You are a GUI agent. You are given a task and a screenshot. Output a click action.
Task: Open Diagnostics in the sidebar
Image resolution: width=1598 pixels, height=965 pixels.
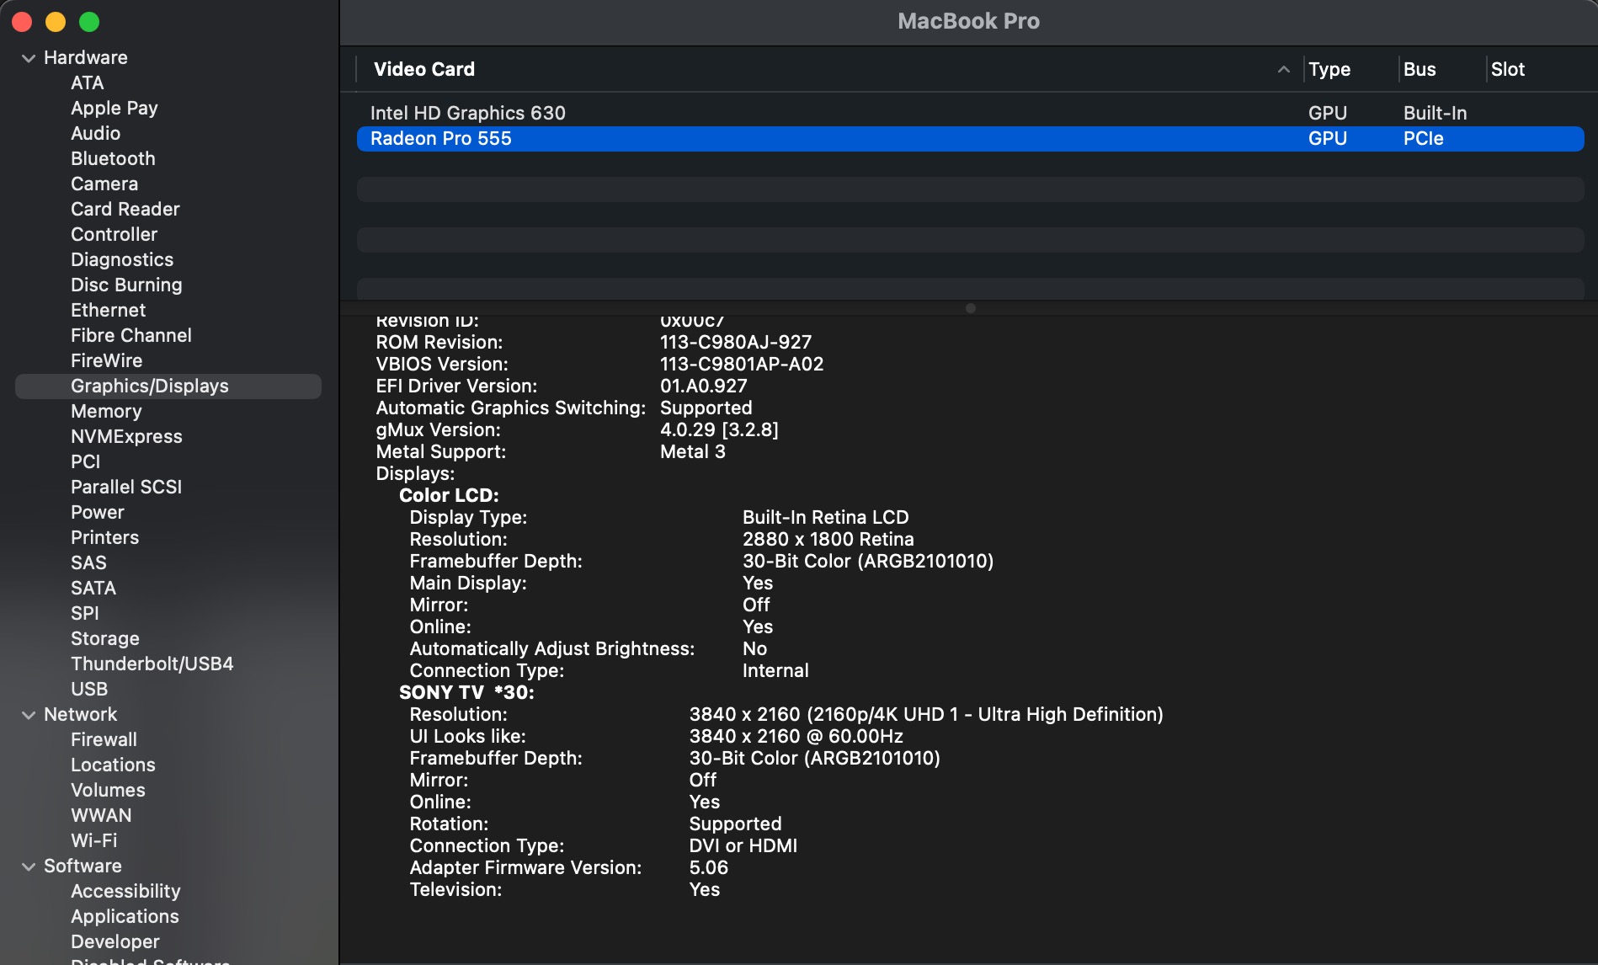click(122, 259)
